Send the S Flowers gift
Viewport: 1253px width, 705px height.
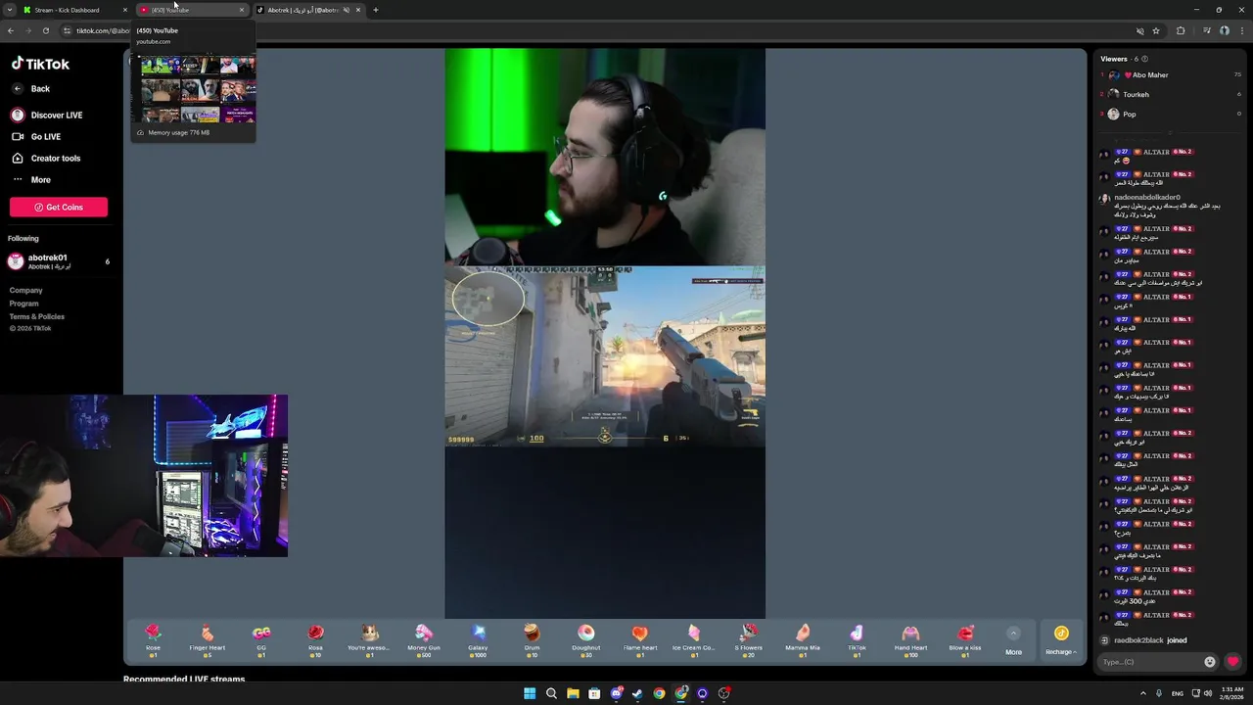(748, 639)
